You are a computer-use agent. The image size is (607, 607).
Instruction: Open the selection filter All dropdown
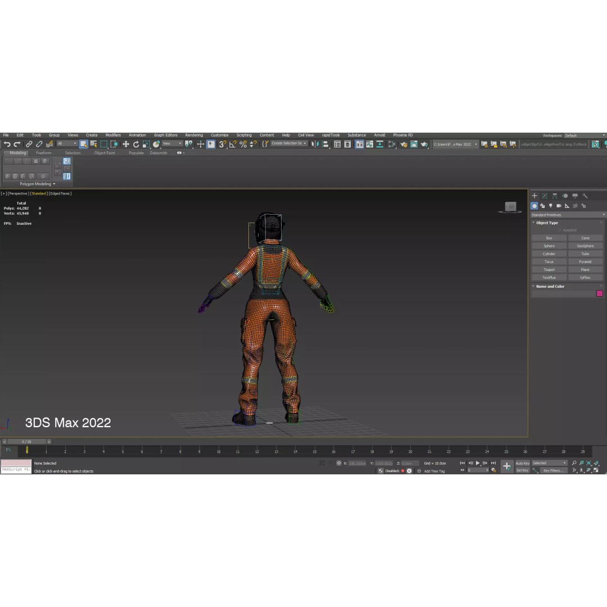coord(67,144)
